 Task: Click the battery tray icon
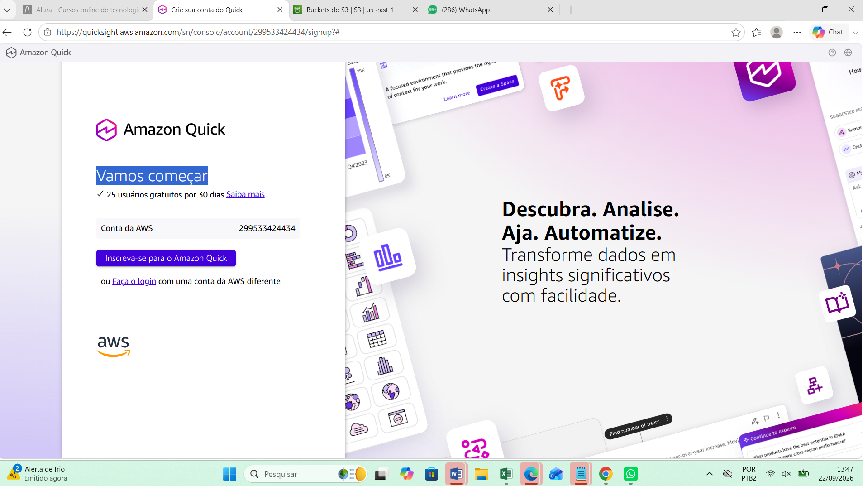803,474
